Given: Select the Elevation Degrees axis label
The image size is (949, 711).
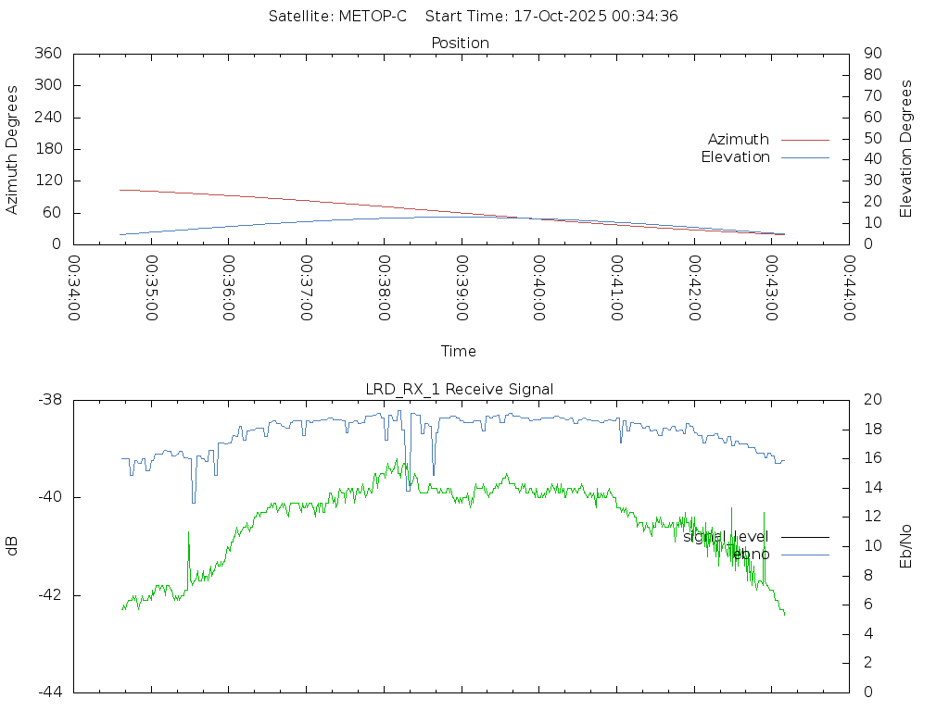Looking at the screenshot, I should coord(906,149).
